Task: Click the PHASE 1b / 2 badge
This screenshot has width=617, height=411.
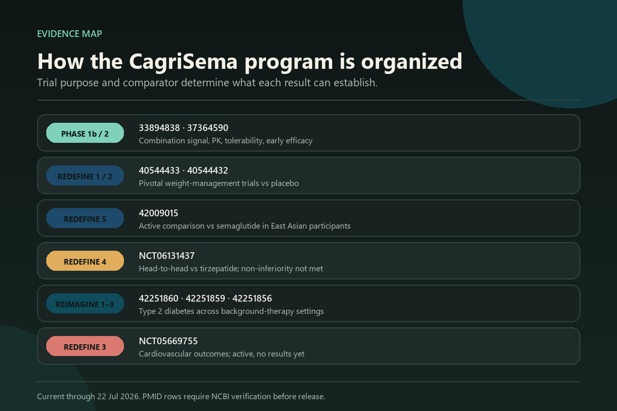Action: 85,133
